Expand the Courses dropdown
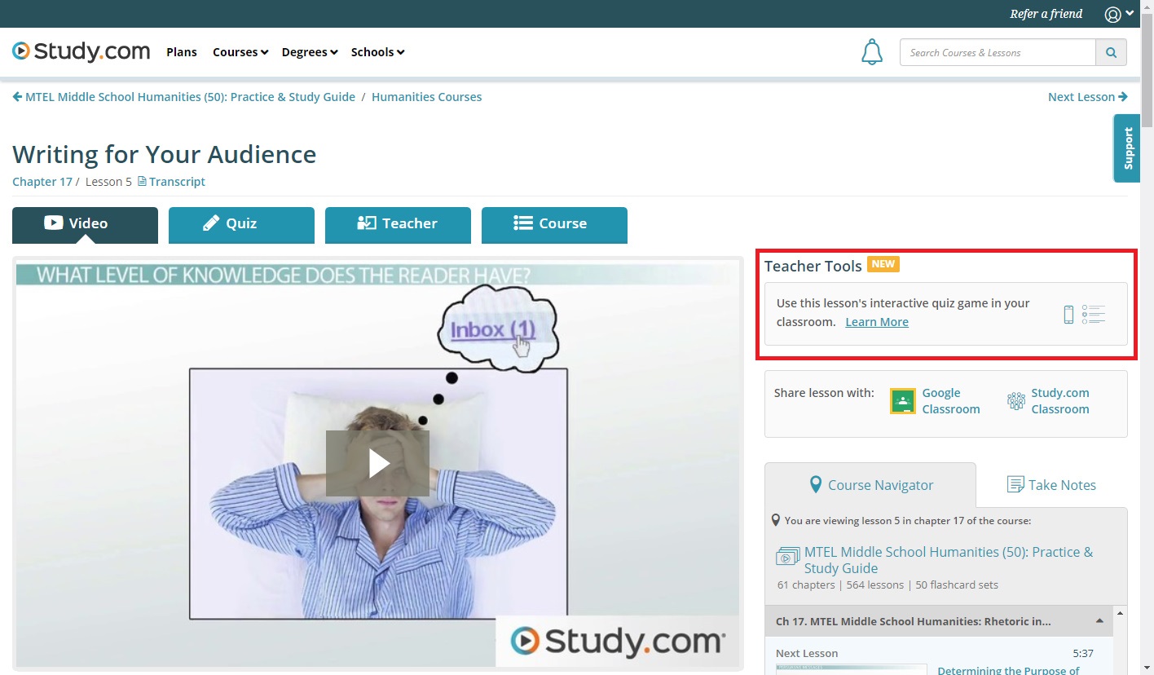The image size is (1154, 675). 240,52
